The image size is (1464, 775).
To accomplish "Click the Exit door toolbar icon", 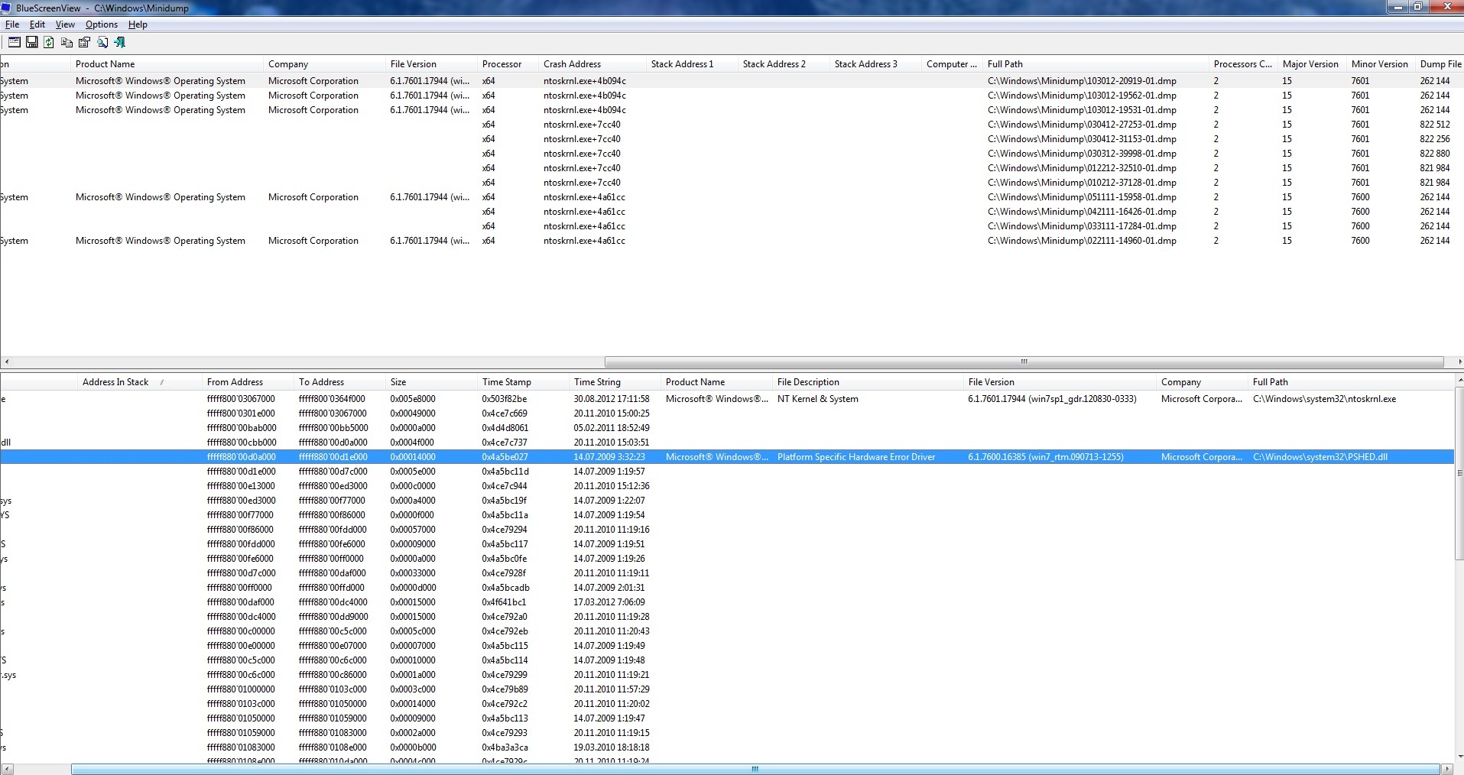I will coord(119,42).
